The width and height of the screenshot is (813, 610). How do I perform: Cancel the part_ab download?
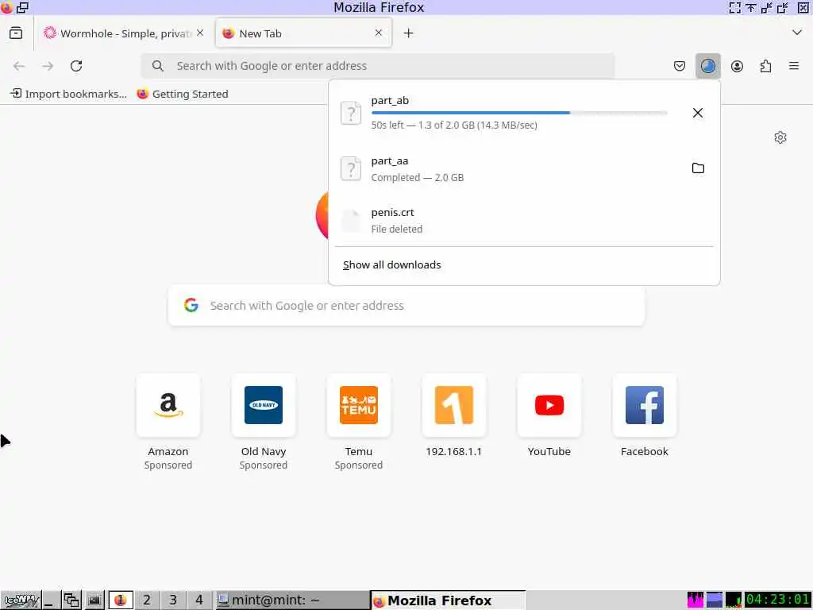pos(698,113)
